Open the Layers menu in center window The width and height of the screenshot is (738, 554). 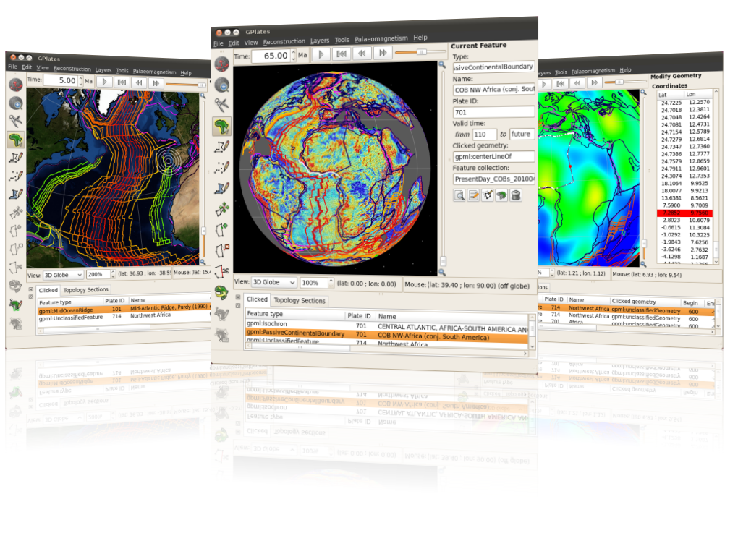[320, 41]
